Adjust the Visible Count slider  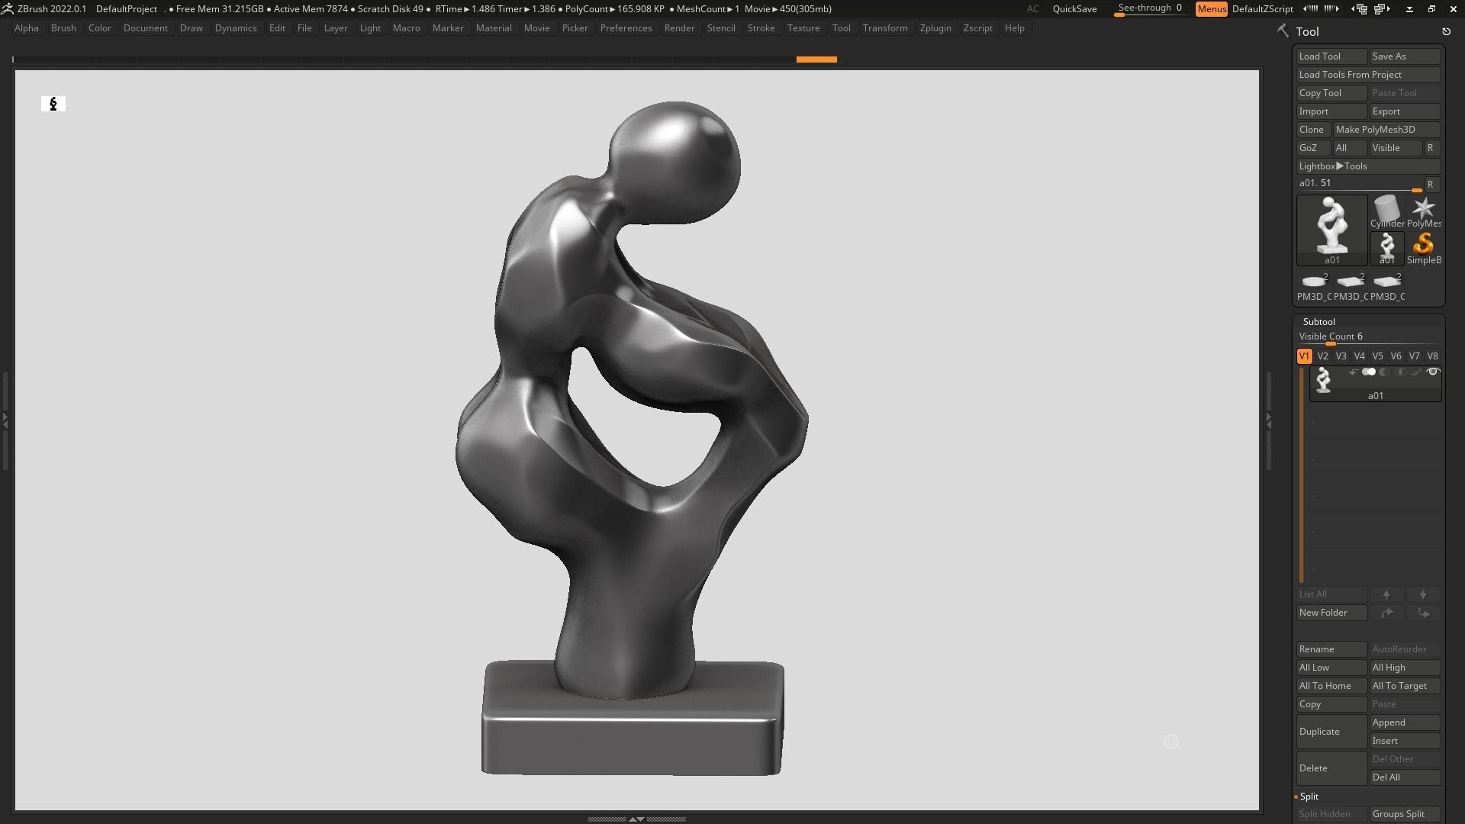tap(1368, 337)
